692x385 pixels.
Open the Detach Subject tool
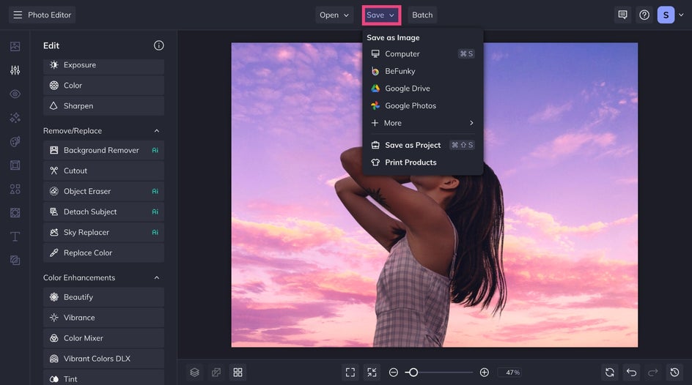(x=103, y=212)
